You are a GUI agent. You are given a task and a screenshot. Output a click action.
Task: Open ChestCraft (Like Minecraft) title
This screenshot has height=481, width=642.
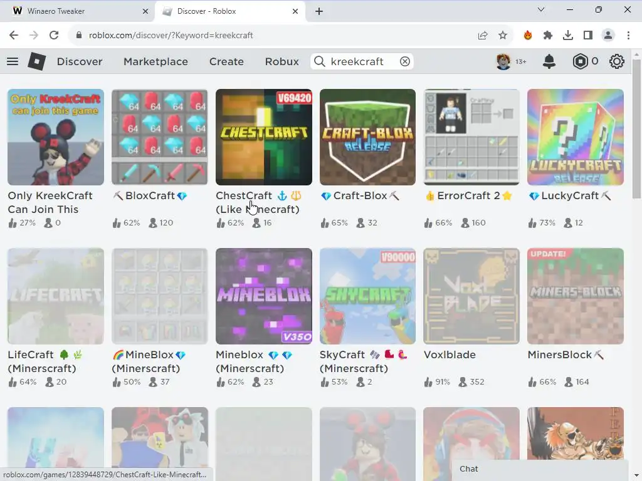[x=258, y=202]
